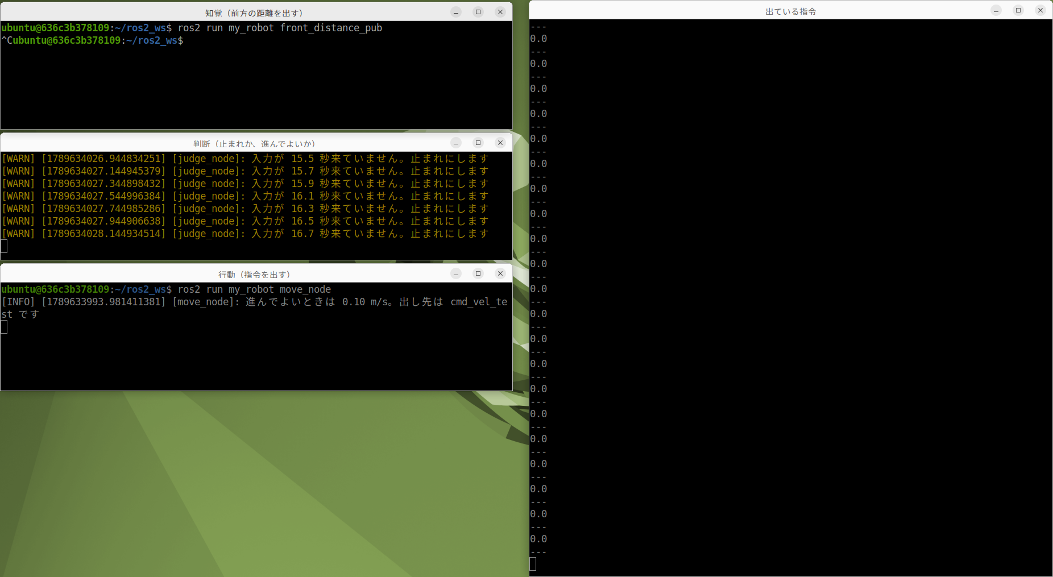1053x577 pixels.
Task: Maximize the 出ている指令 window
Action: coord(1018,10)
